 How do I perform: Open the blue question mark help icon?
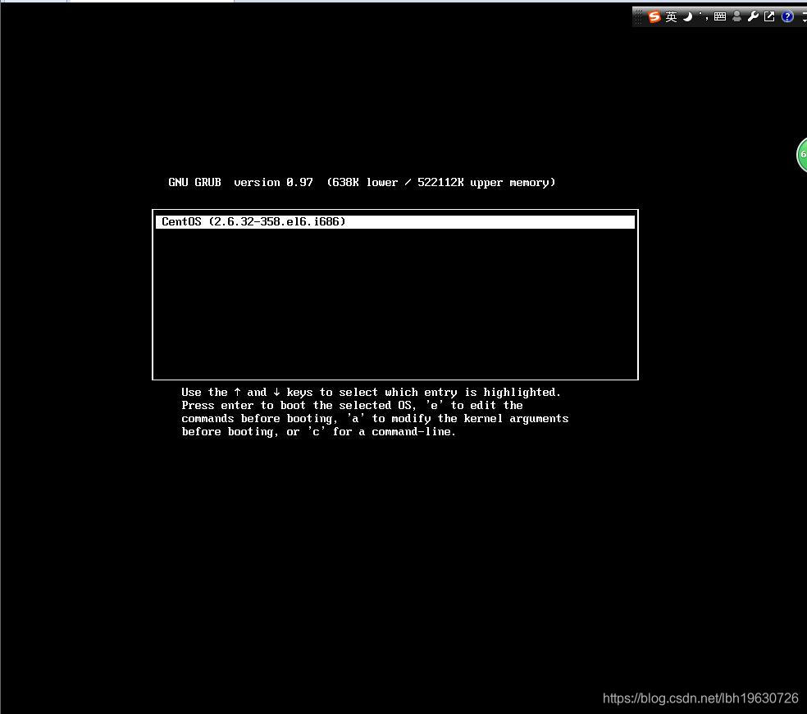[787, 16]
